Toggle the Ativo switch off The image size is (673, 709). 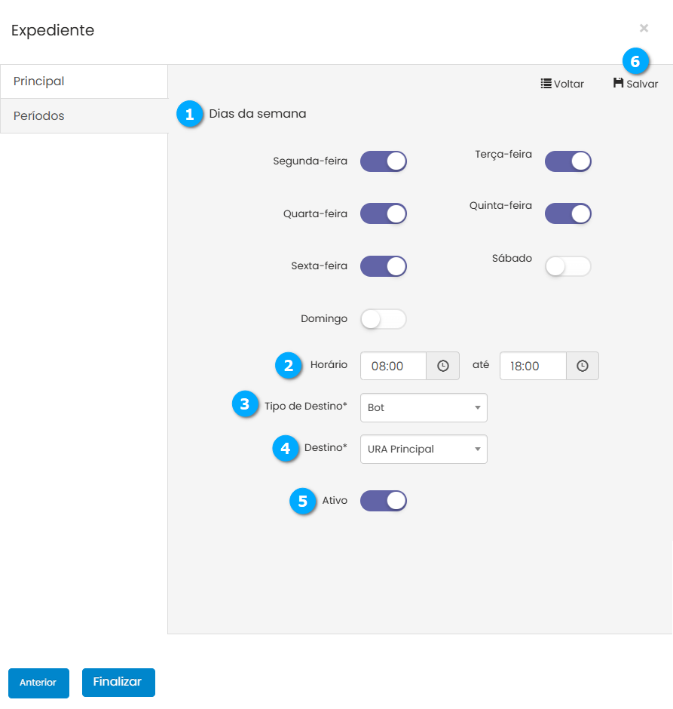pos(384,501)
